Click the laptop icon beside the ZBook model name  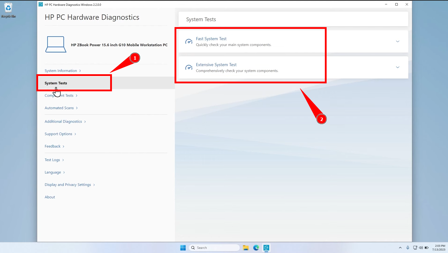(x=56, y=45)
